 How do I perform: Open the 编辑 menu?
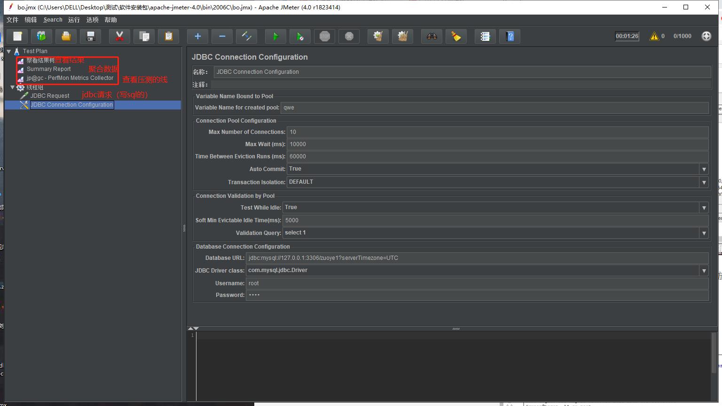[31, 20]
